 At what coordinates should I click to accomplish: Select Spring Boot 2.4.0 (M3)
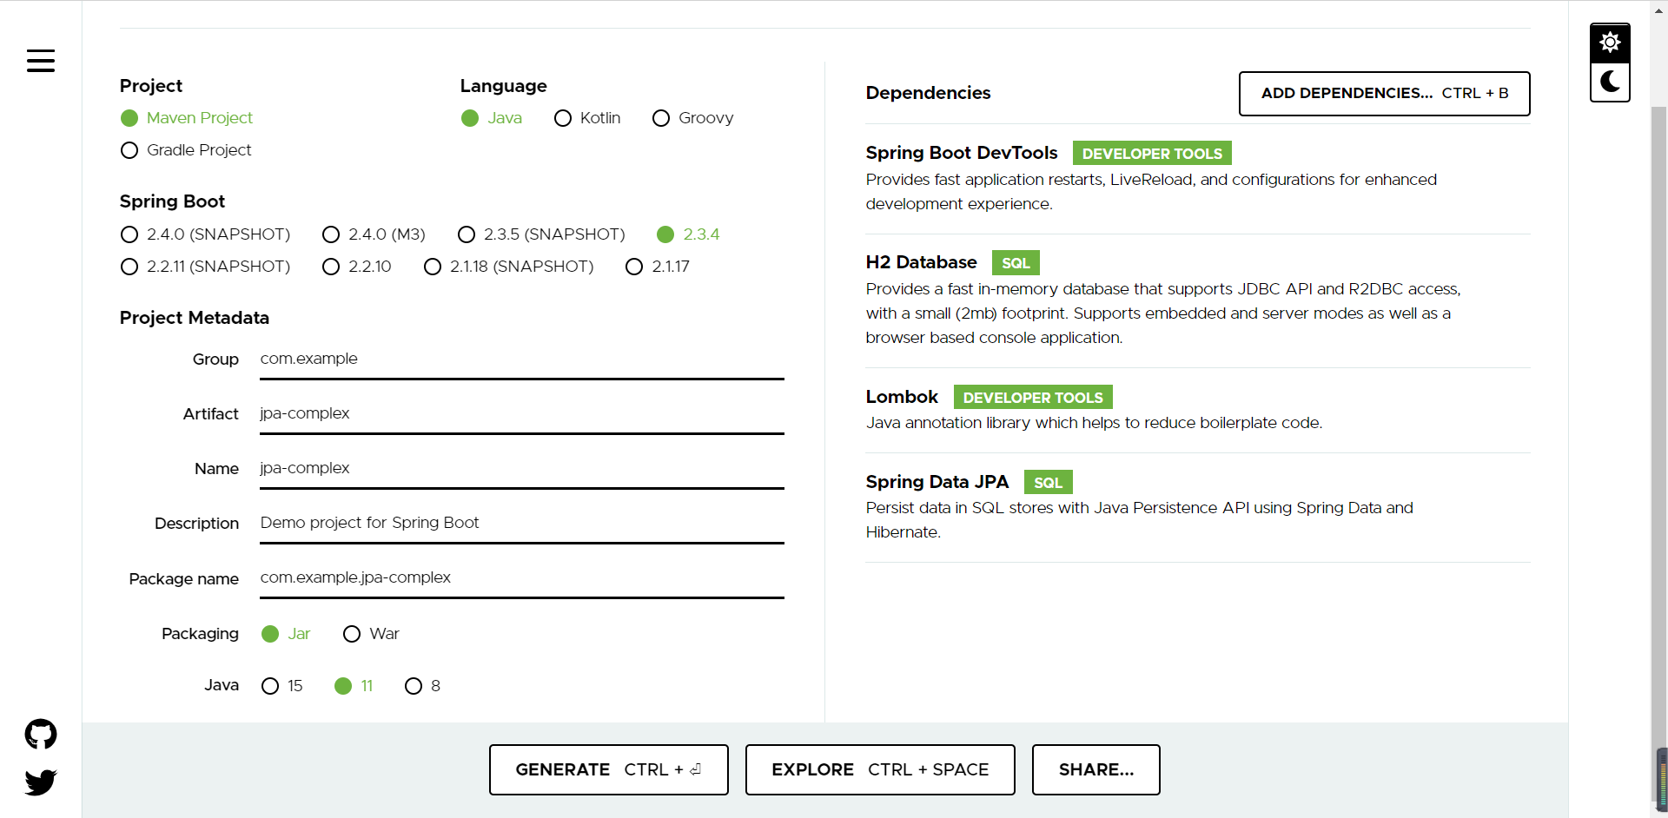tap(374, 234)
